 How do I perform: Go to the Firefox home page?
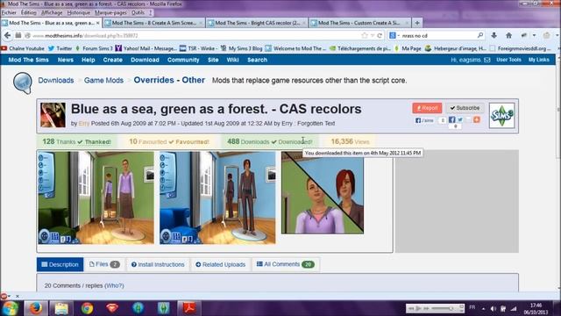click(508, 35)
